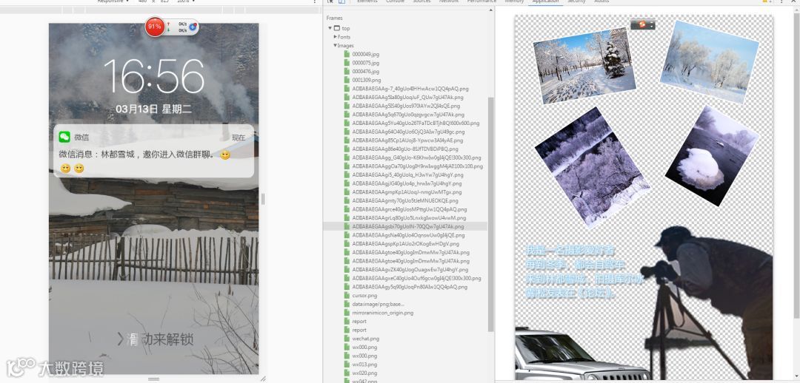Select the highlighted ADIIABAEGAAgsbi70g image file
The width and height of the screenshot is (800, 383).
pyautogui.click(x=408, y=226)
